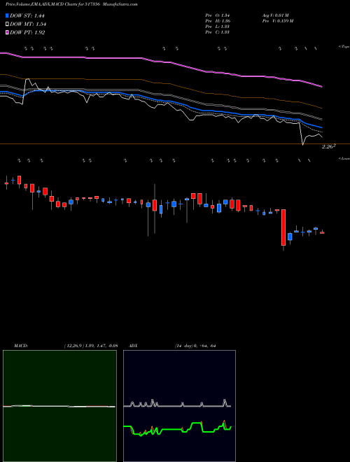This screenshot has width=350, height=462.
Task: Select the 'DOW ST: 1.44' legend label
Action: pyautogui.click(x=27, y=15)
